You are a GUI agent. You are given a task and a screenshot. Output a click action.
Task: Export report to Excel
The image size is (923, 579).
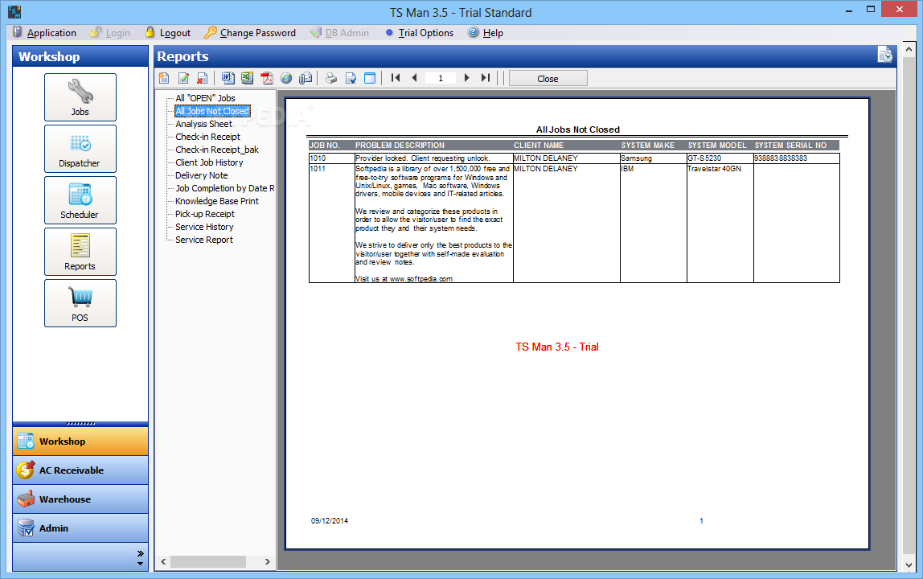point(248,78)
